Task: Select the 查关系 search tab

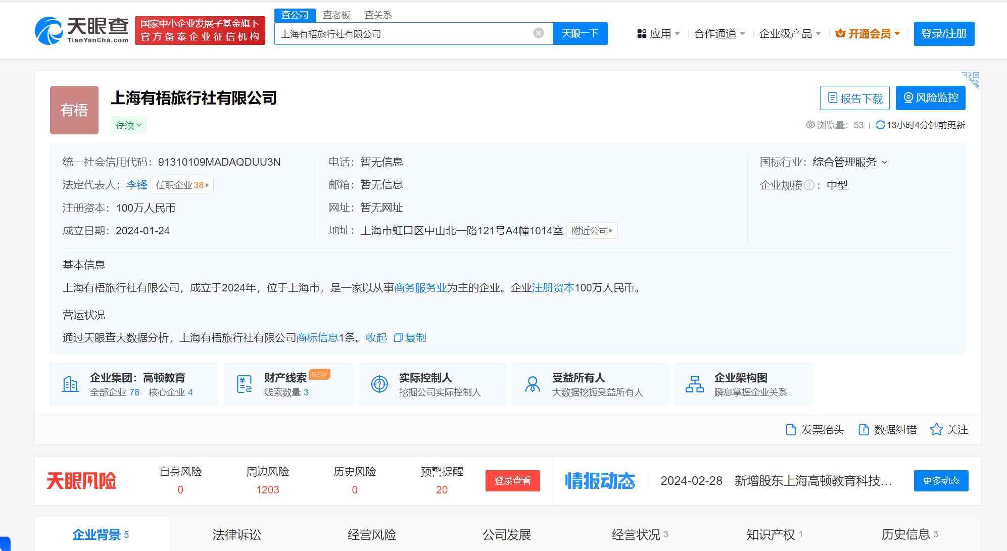Action: tap(378, 15)
